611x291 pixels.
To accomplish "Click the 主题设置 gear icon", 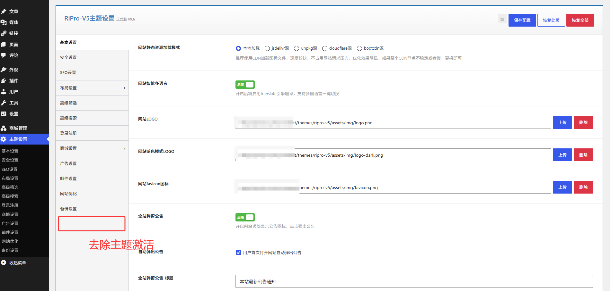I will tap(4, 139).
